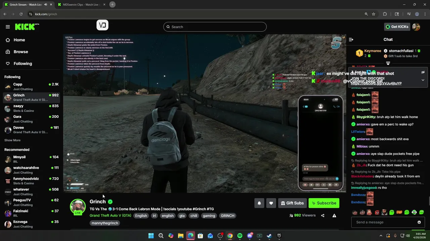Click the notification bell button

(x=259, y=203)
